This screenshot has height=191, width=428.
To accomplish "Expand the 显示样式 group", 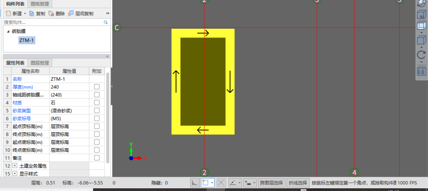I will [15, 173].
